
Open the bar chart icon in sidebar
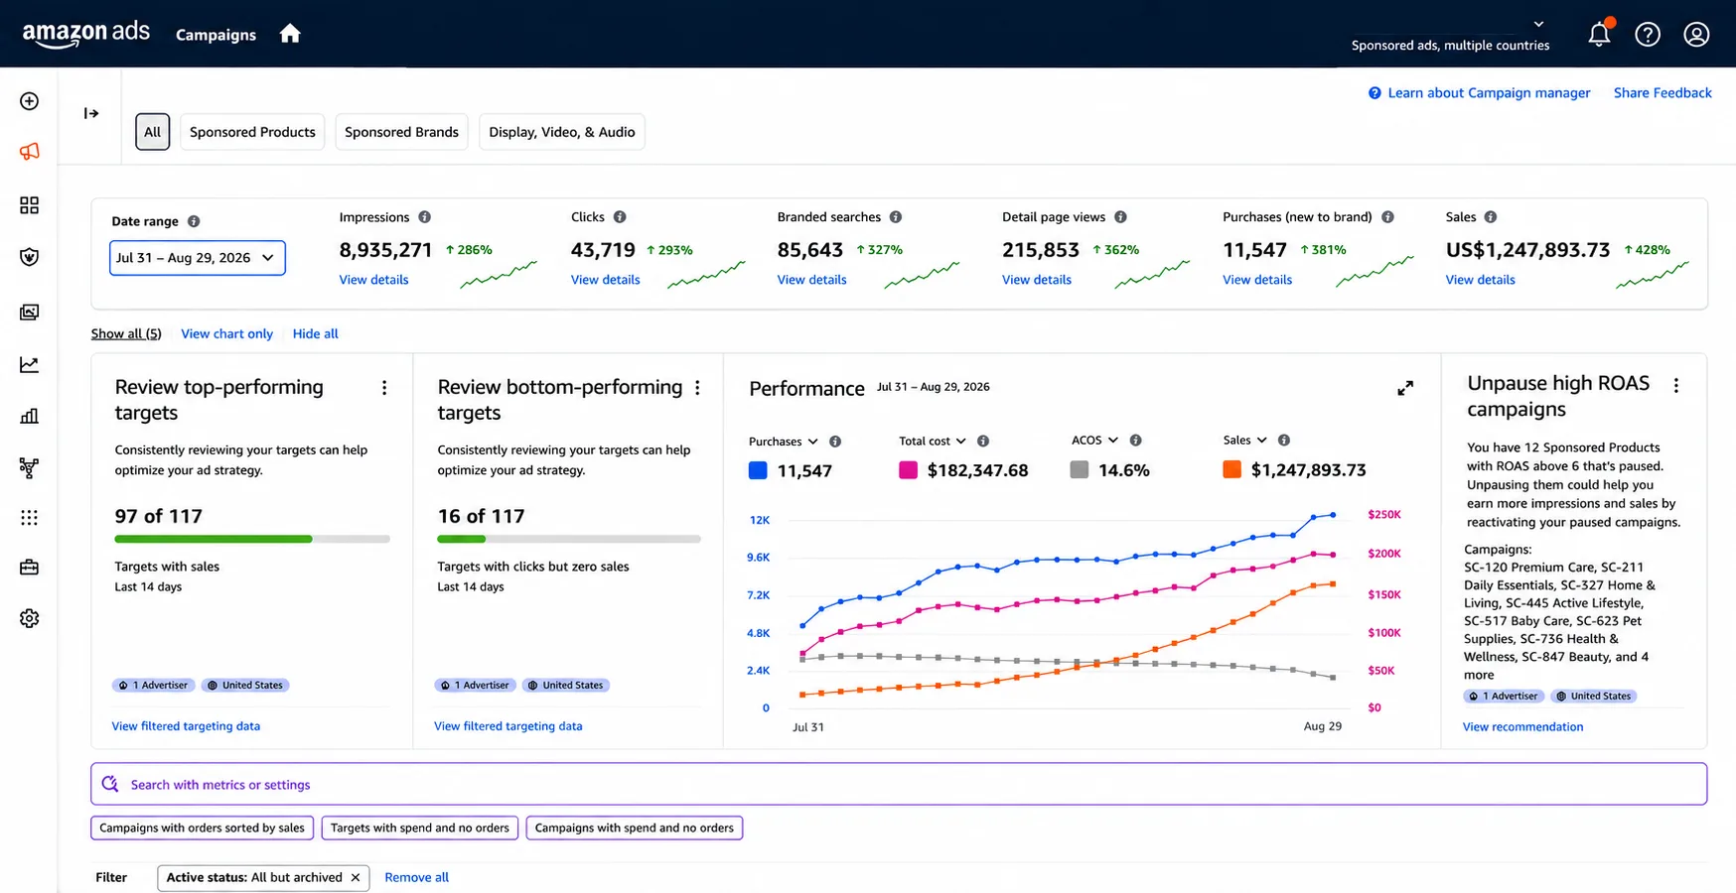tap(30, 416)
